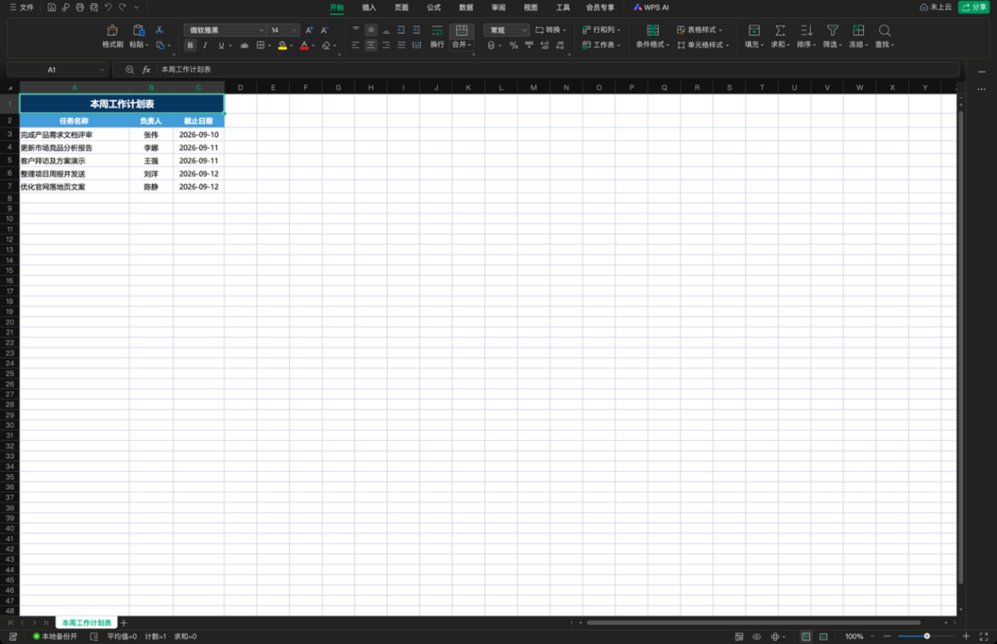Click the Save icon in quick access bar
Image resolution: width=997 pixels, height=644 pixels.
click(51, 7)
